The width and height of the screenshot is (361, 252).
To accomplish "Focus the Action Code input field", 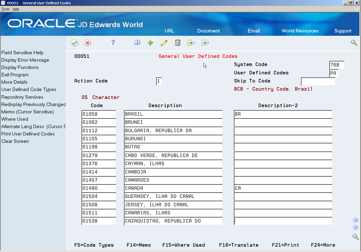I will pyautogui.click(x=159, y=81).
